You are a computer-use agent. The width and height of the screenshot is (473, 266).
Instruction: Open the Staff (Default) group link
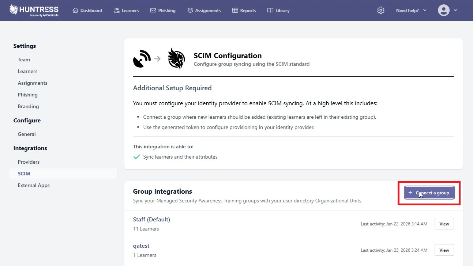151,220
